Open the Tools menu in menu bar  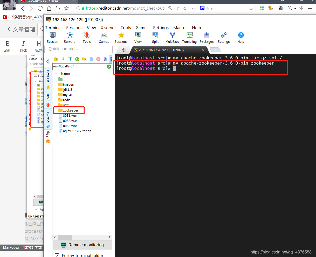coord(126,27)
